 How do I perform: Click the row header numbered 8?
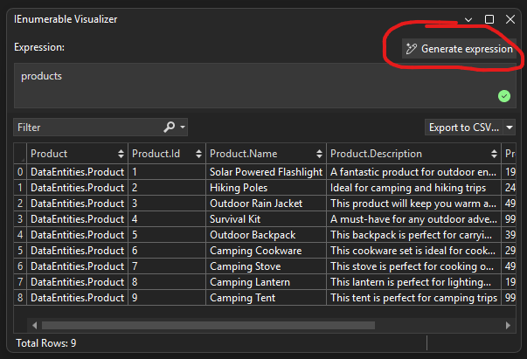20,298
